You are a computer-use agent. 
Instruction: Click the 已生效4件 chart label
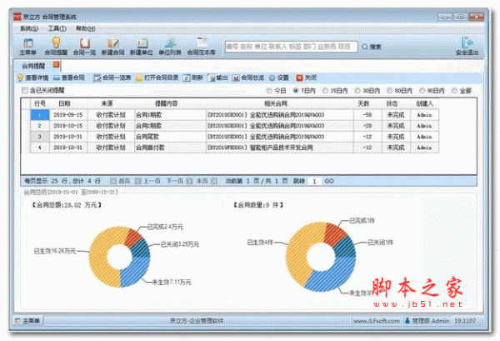point(260,243)
